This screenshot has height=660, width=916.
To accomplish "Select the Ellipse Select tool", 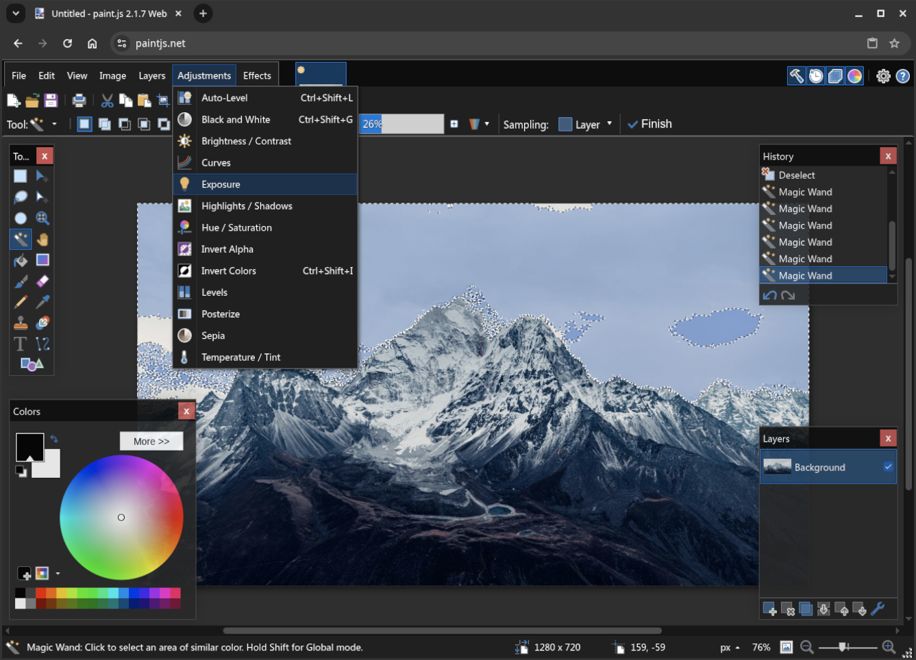I will pyautogui.click(x=21, y=218).
